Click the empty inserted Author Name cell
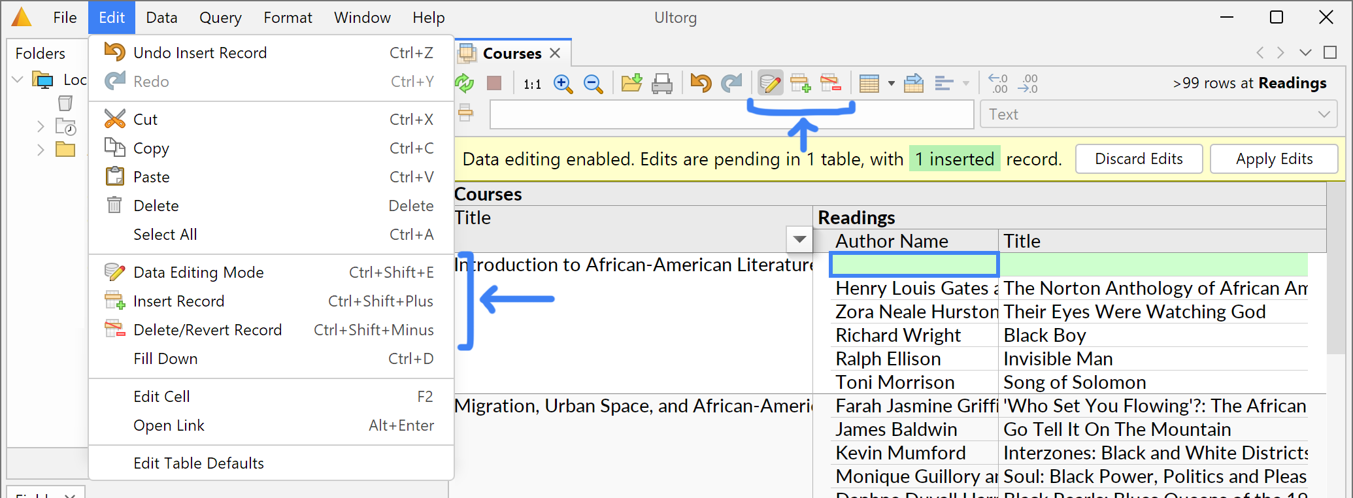This screenshot has height=498, width=1353. click(x=914, y=265)
